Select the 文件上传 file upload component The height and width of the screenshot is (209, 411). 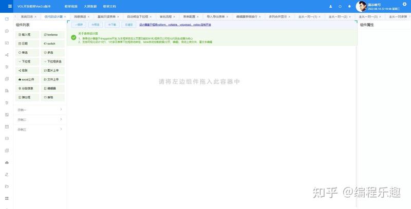point(53,79)
